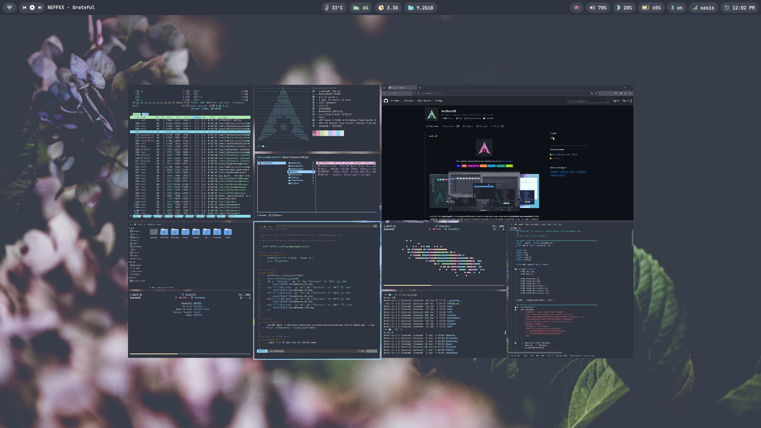Adjust the volume module showing 70%
Viewport: 761px width, 428px height.
598,8
